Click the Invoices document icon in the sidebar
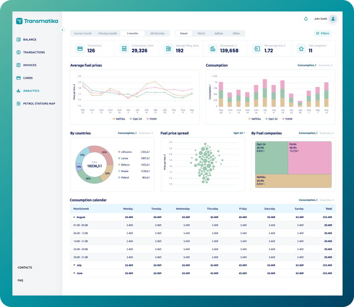Screen dimensions: 354x307 tap(19, 65)
